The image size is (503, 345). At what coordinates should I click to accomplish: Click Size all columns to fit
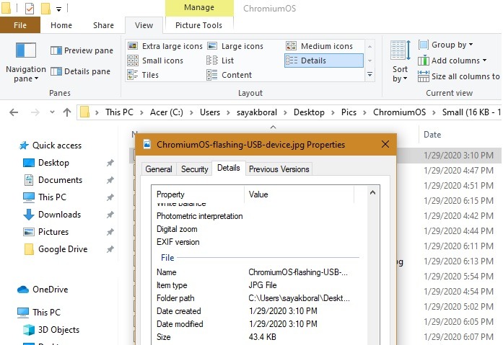(459, 76)
